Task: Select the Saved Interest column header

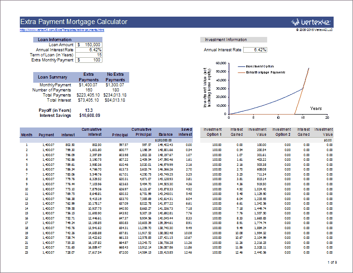Action: [x=185, y=132]
